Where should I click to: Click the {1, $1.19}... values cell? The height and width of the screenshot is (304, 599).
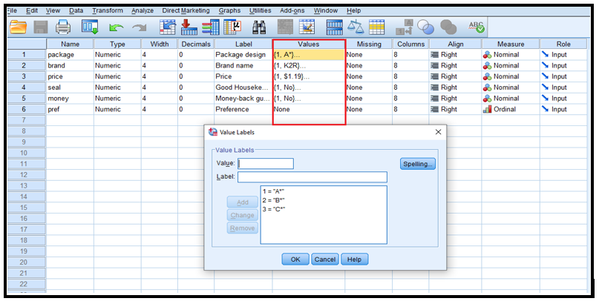pyautogui.click(x=308, y=76)
